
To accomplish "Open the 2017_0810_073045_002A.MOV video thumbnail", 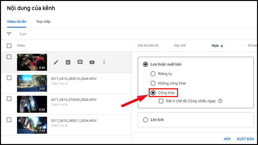I will point(32,104).
